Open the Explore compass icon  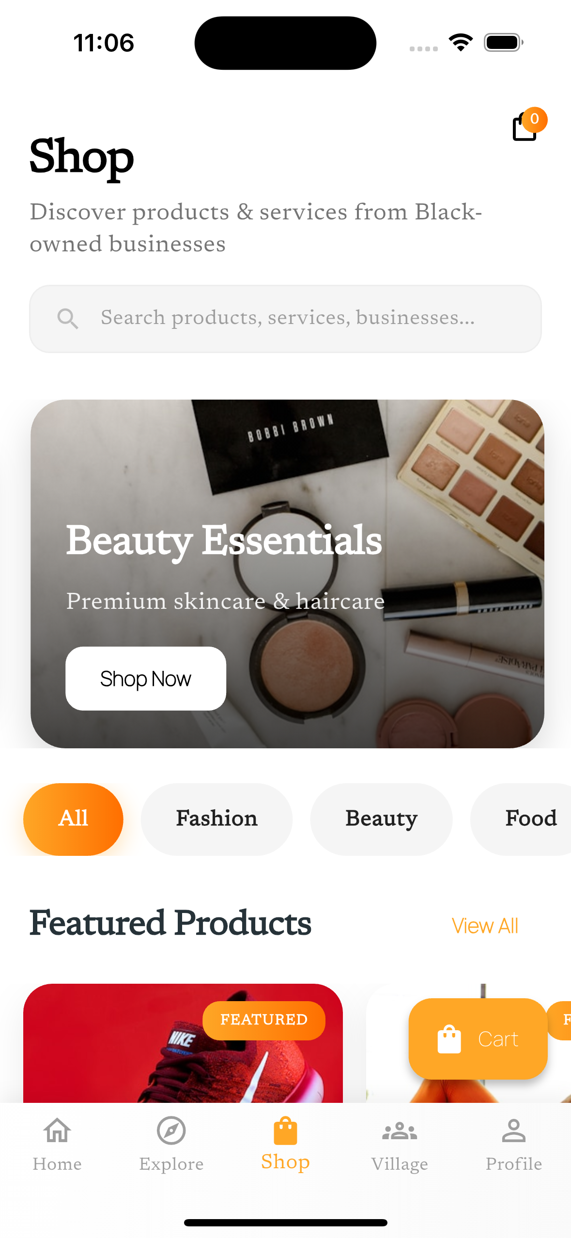point(171,1130)
